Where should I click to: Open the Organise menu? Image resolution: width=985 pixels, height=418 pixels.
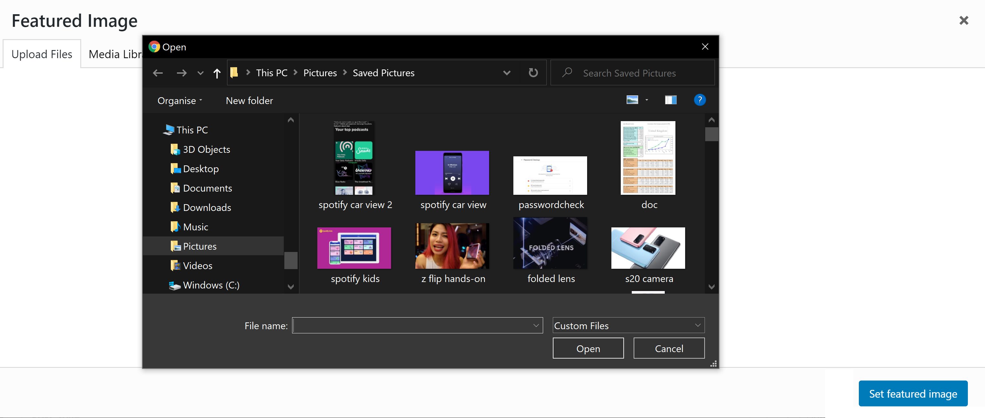tap(180, 100)
